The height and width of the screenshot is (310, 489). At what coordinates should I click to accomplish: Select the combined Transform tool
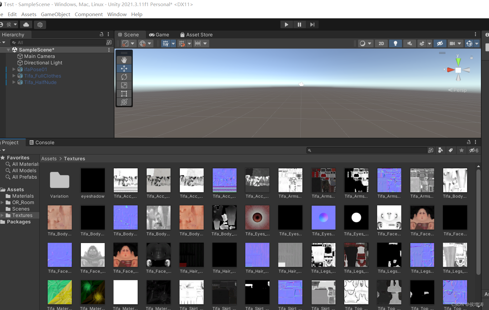(124, 102)
